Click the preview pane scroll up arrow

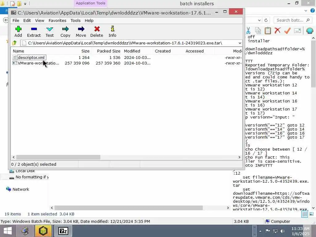pyautogui.click(x=313, y=38)
